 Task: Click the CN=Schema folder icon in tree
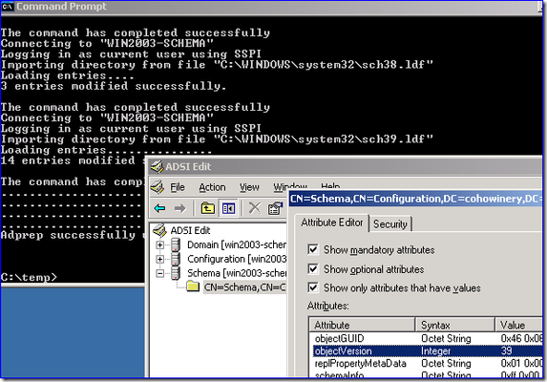pos(193,286)
